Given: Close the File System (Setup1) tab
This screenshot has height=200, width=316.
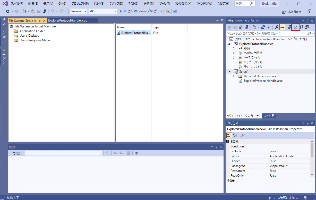Looking at the screenshot, I should pos(44,21).
